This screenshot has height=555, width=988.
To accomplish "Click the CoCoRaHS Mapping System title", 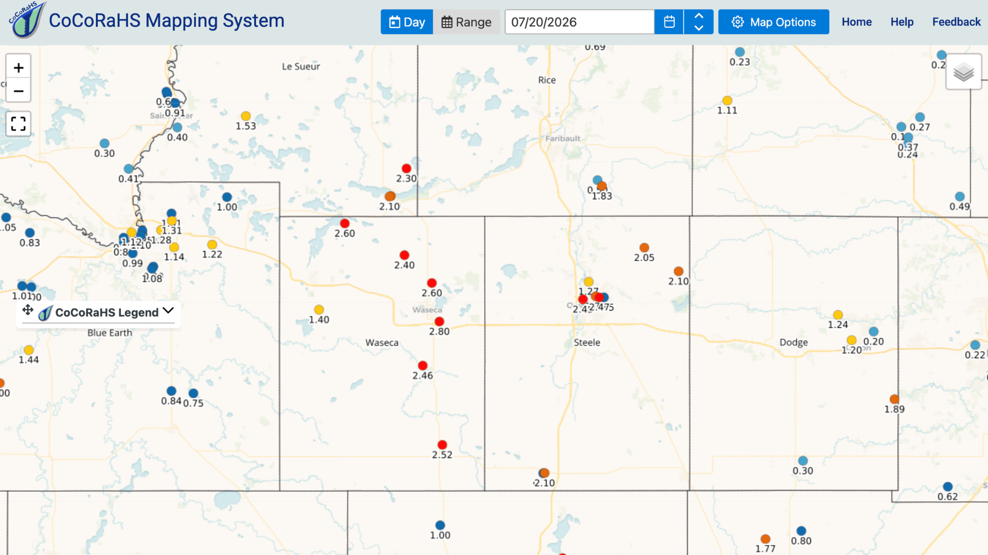I will [x=167, y=21].
